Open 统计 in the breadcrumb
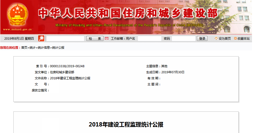Image resolution: width=253 pixels, height=133 pixels. (32, 48)
